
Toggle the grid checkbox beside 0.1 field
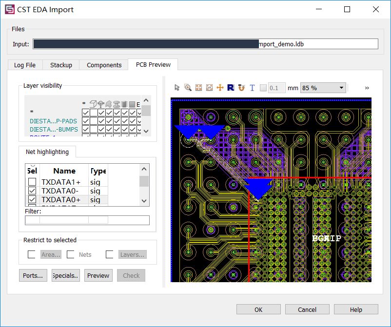263,88
